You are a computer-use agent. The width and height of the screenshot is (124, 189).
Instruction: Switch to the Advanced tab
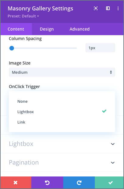pyautogui.click(x=80, y=29)
